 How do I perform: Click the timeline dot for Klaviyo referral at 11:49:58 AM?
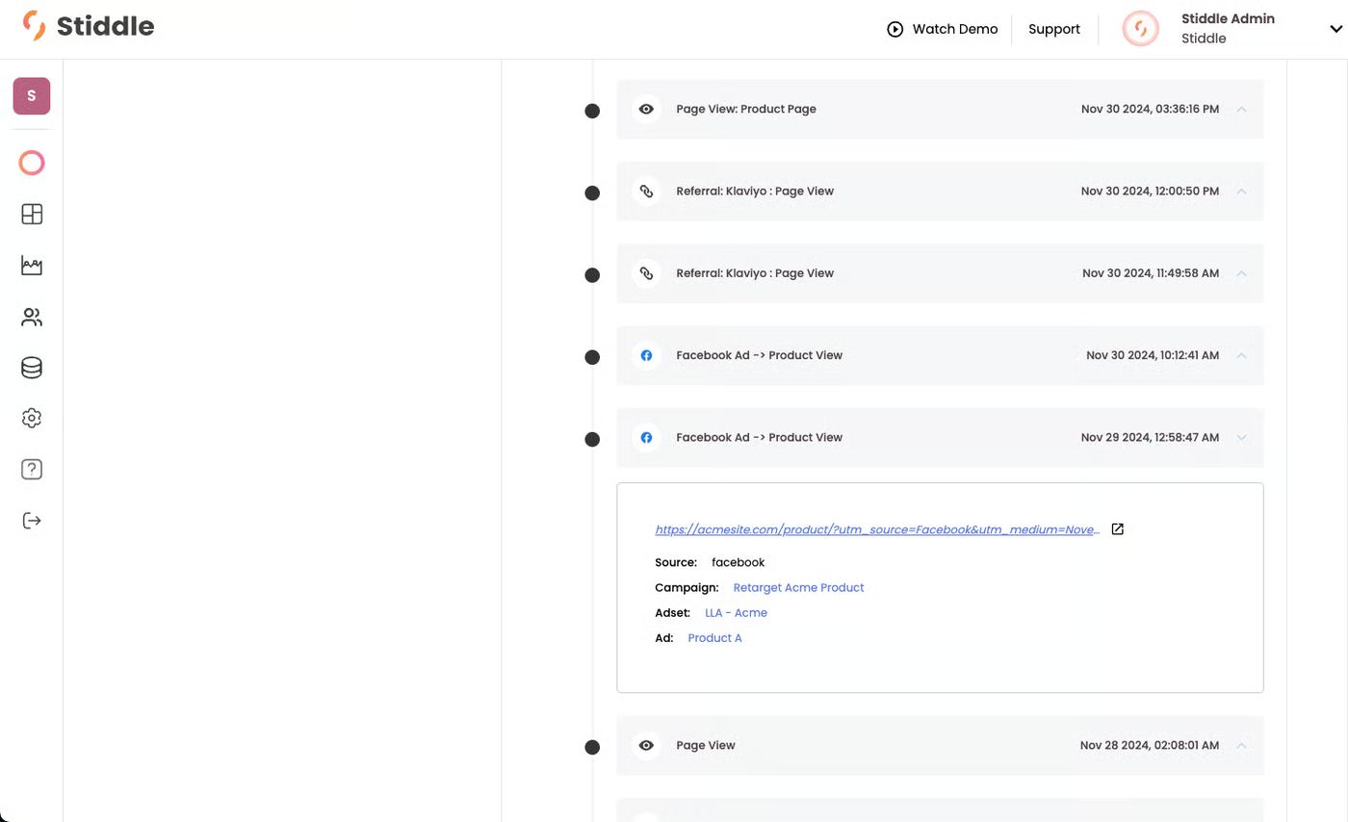tap(592, 275)
